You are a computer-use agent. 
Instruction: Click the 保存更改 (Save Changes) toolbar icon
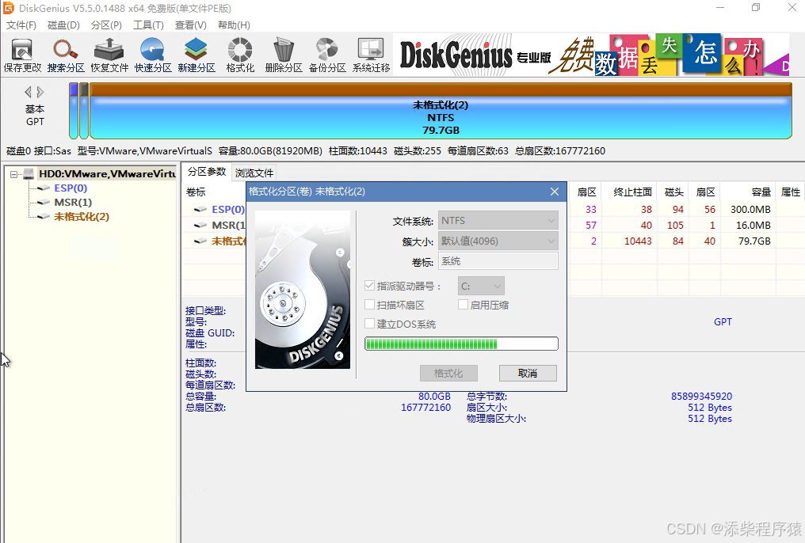click(22, 55)
